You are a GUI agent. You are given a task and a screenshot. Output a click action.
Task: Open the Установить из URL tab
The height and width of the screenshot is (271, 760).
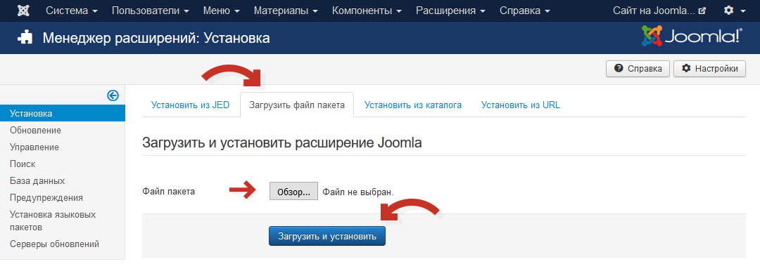click(521, 105)
